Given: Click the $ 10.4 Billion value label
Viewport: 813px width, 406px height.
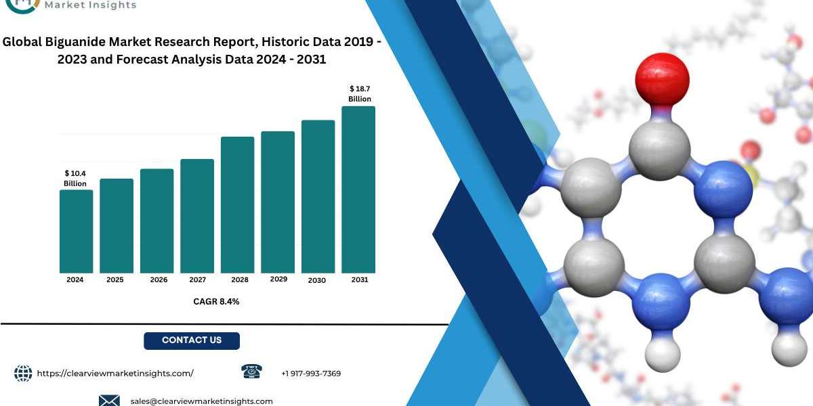Looking at the screenshot, I should (75, 179).
